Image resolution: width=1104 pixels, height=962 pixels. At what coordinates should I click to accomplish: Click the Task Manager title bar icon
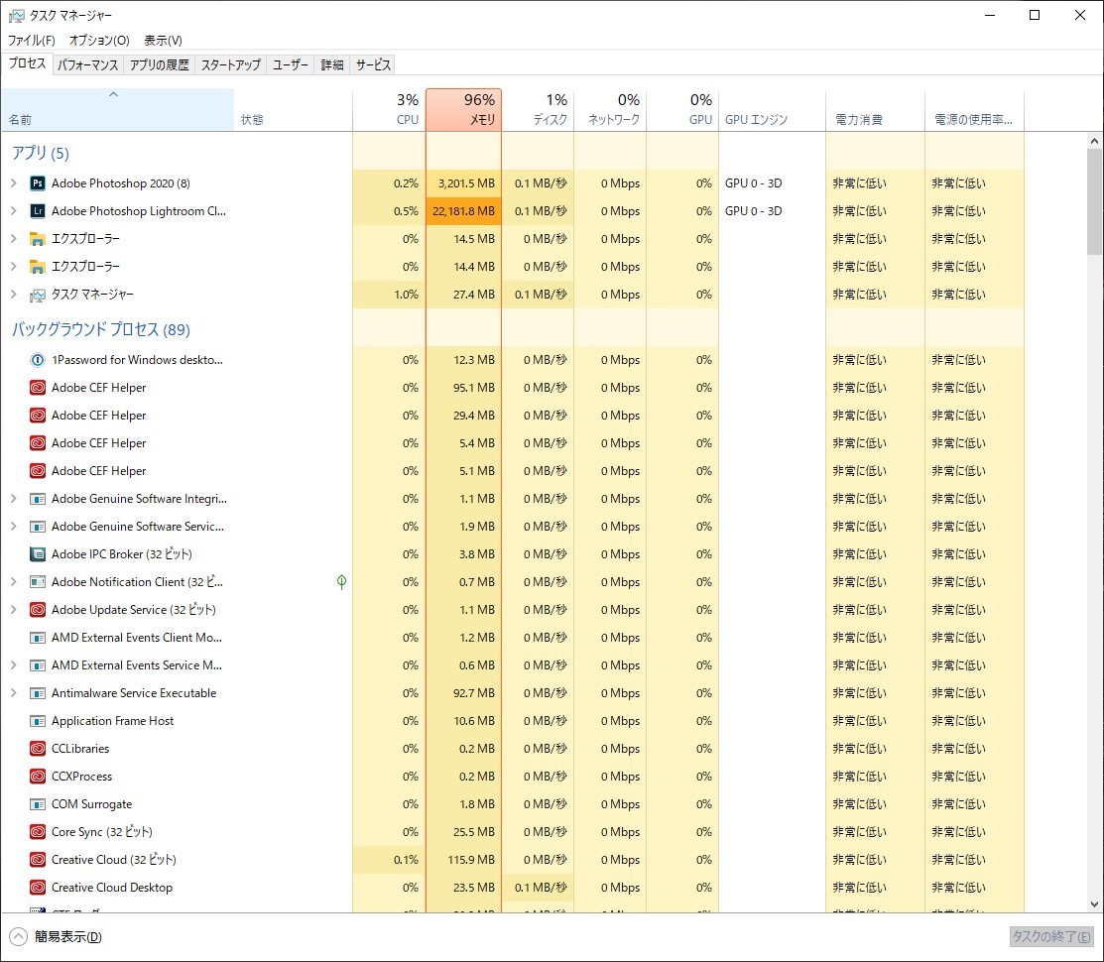pyautogui.click(x=16, y=16)
